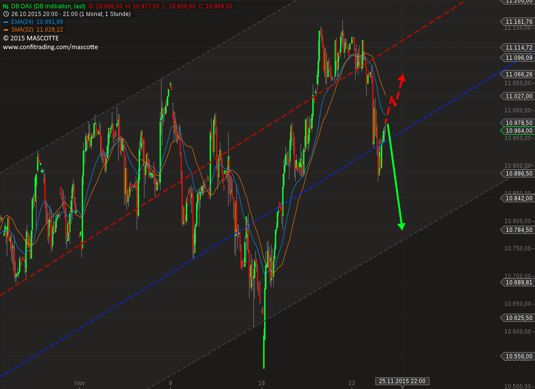Image resolution: width=535 pixels, height=389 pixels.
Task: Click the close value 'C: 10.964,00'
Action: click(215, 6)
